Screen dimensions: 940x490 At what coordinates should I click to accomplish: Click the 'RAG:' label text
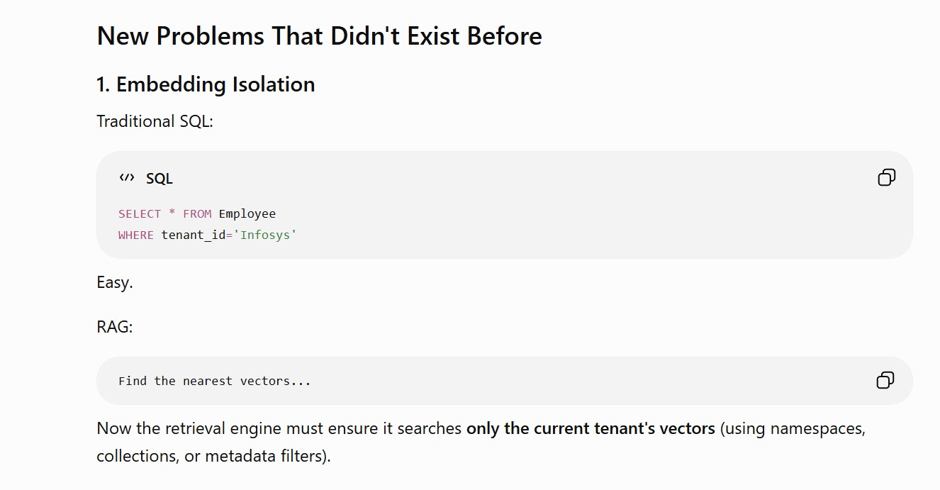(x=115, y=327)
